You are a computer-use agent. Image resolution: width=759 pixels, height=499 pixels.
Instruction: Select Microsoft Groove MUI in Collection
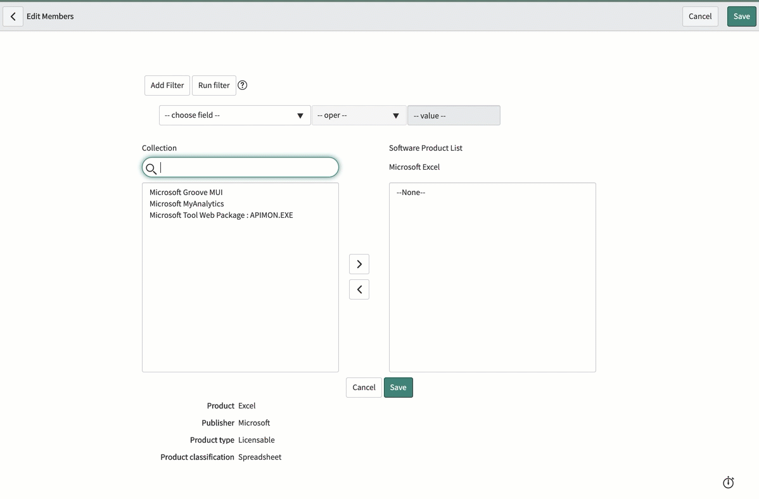click(186, 192)
